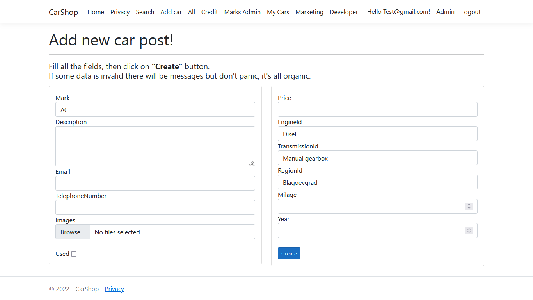This screenshot has height=300, width=533.
Task: Open the Privacy link in the footer
Action: click(114, 289)
